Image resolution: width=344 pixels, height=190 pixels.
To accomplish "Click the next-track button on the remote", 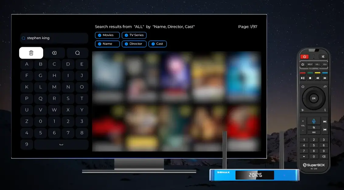I will [x=325, y=121].
